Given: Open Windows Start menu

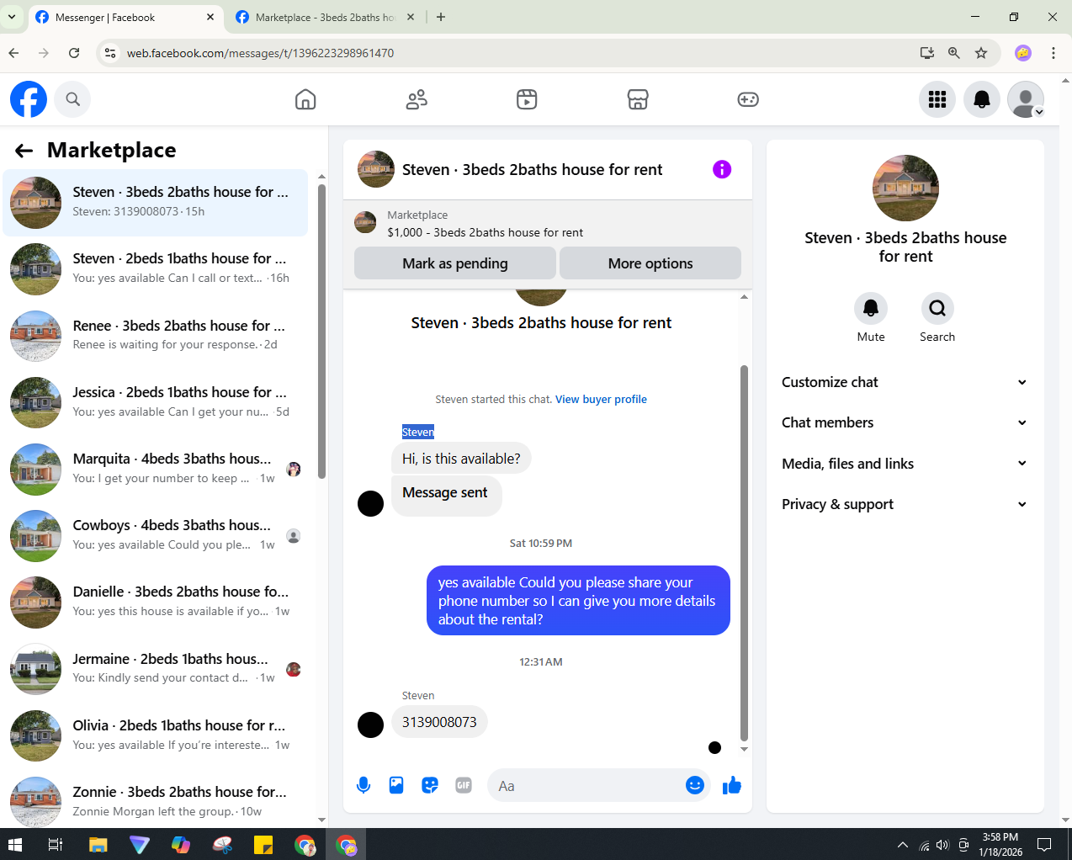Looking at the screenshot, I should pos(15,845).
